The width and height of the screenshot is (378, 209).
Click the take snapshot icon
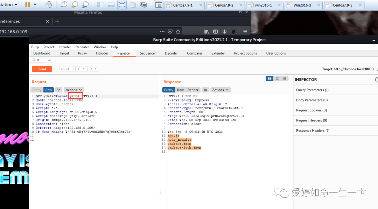[x=64, y=5]
